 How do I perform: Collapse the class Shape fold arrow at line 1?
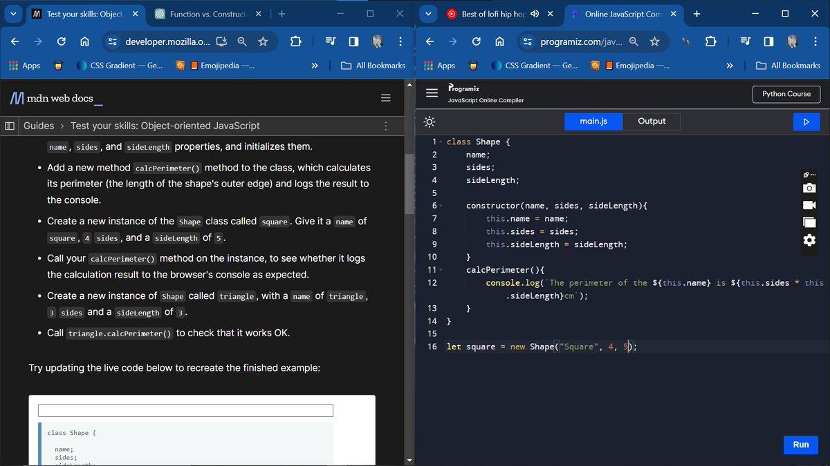[441, 142]
